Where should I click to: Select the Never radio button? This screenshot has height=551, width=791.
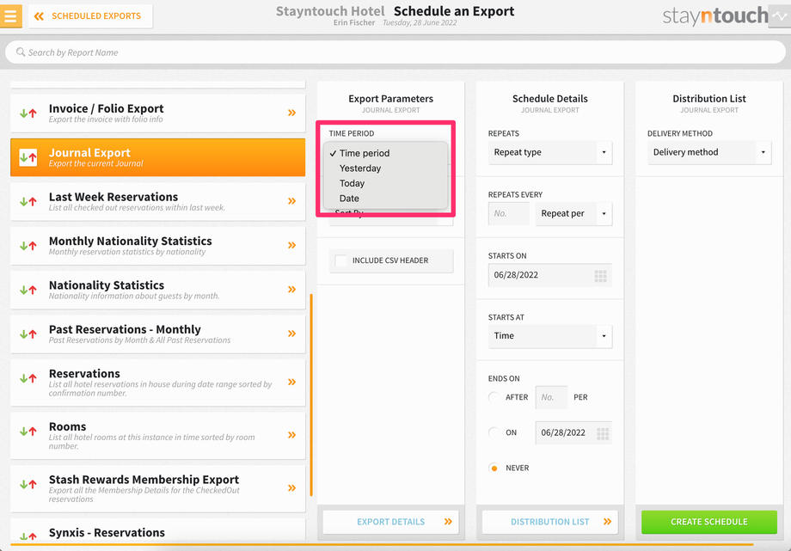494,468
